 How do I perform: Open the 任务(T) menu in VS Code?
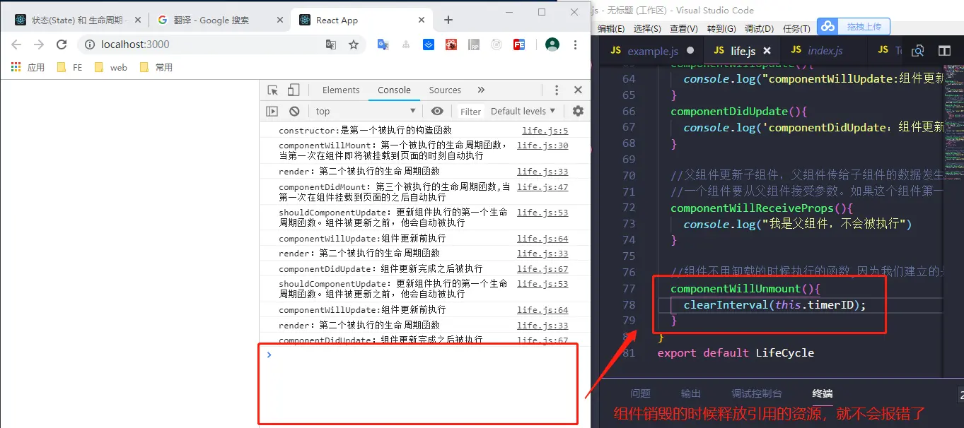[796, 29]
